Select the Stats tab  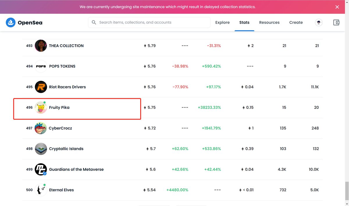coord(244,22)
